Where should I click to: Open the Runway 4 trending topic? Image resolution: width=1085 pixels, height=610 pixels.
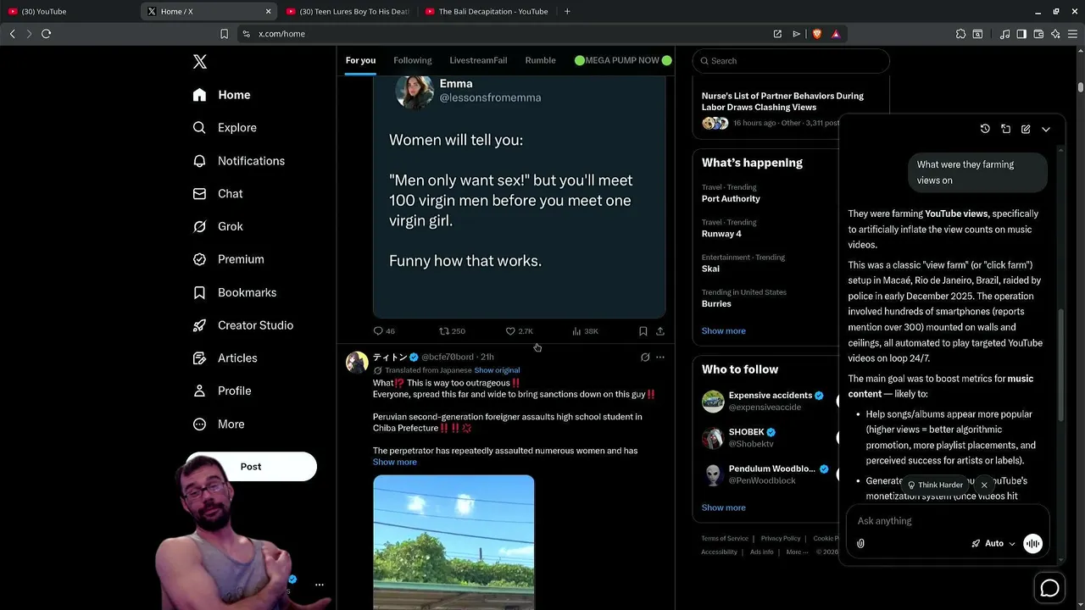pos(721,234)
